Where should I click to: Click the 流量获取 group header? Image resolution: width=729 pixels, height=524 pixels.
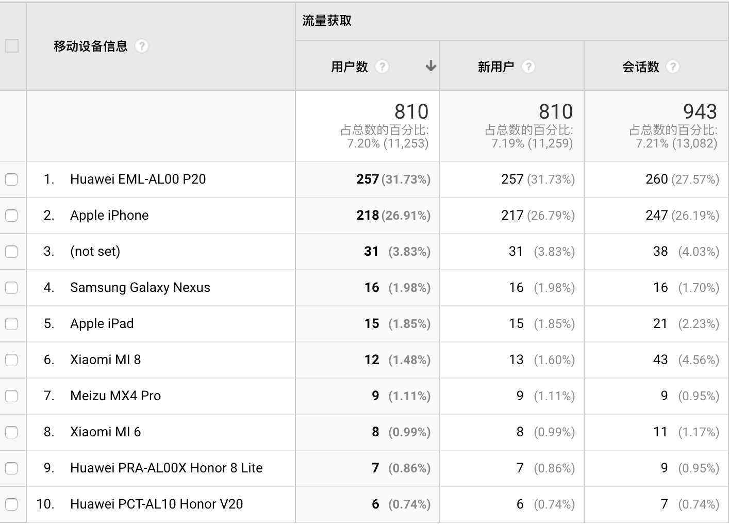click(327, 21)
